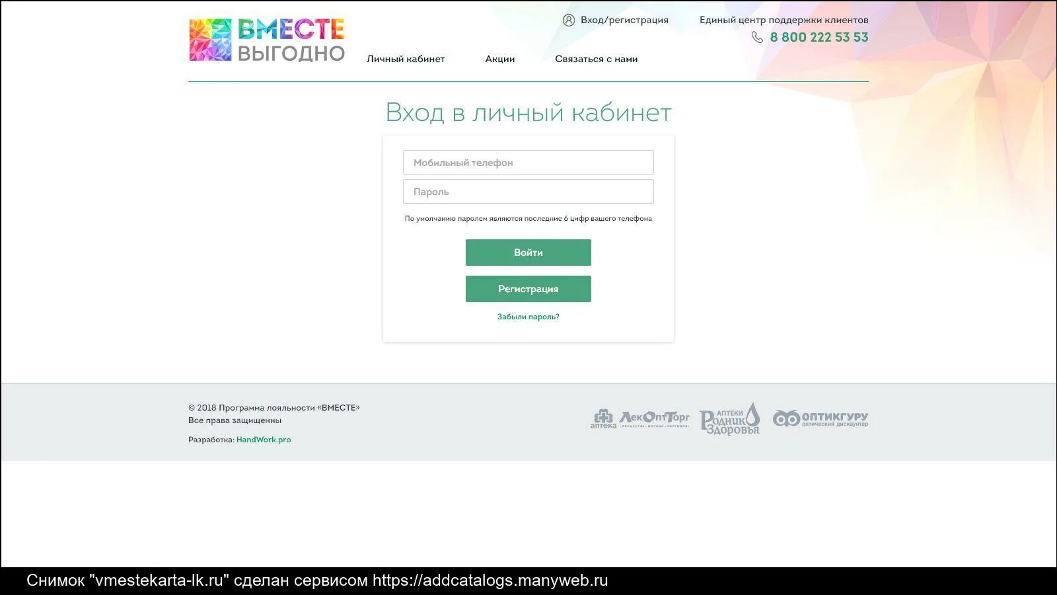The width and height of the screenshot is (1057, 595).
Task: Focus the Пароль input field
Action: click(x=528, y=192)
